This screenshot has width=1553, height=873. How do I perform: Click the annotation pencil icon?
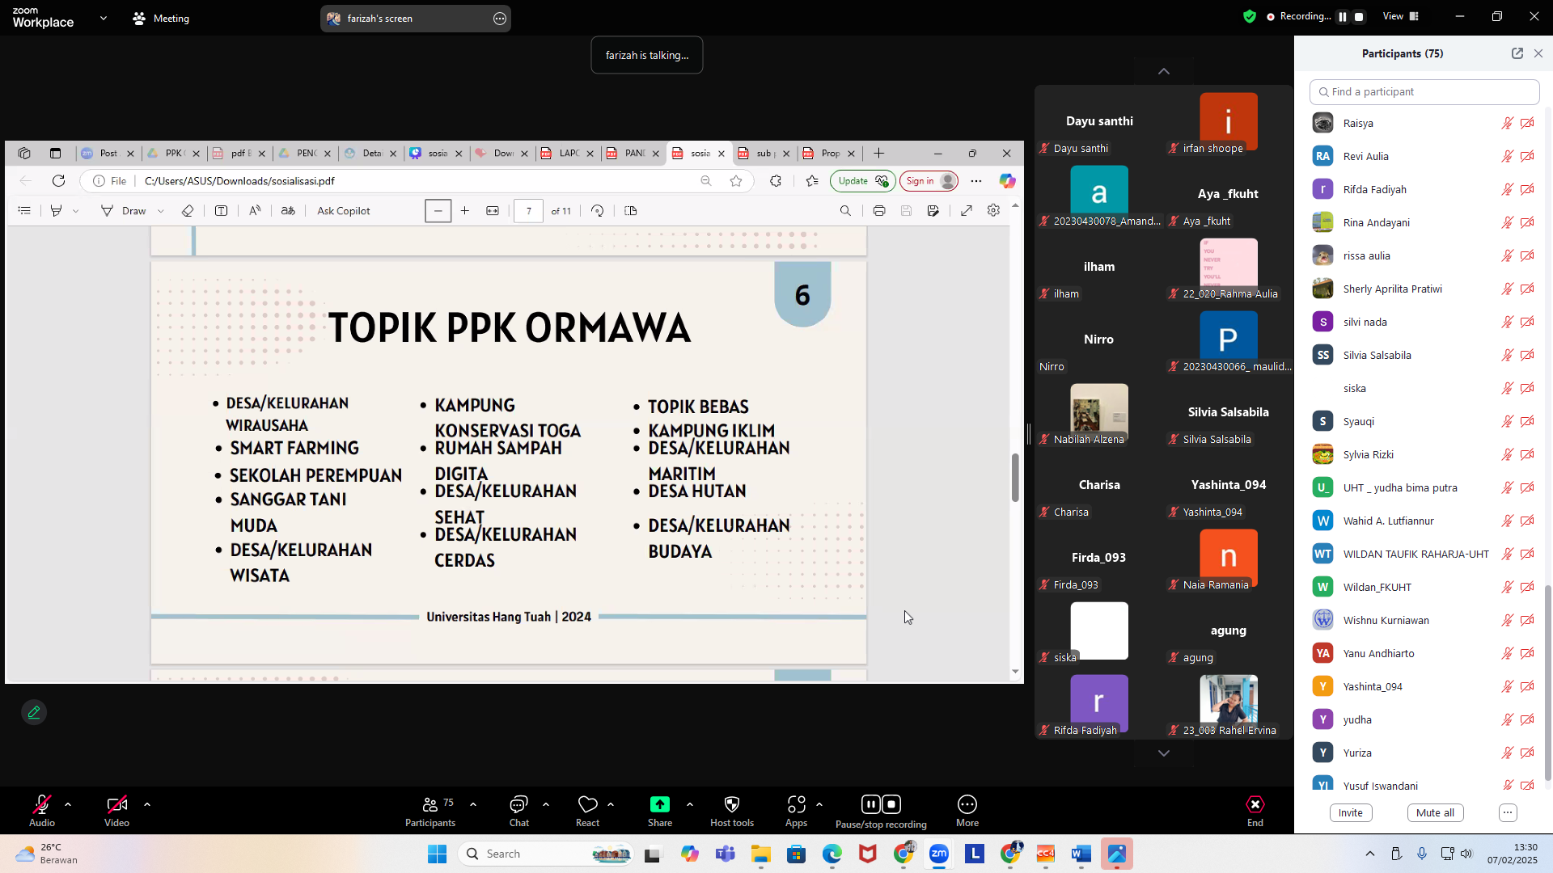34,712
